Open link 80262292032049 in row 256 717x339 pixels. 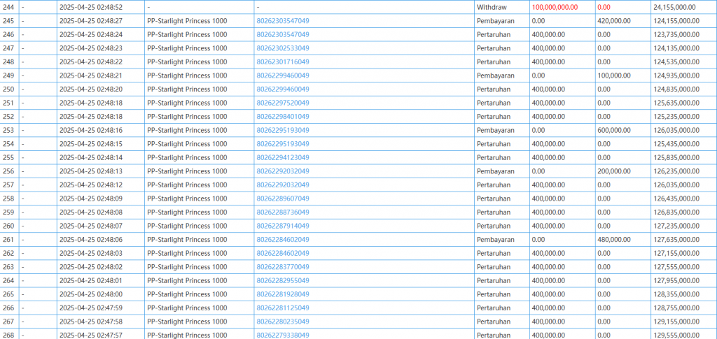[283, 171]
